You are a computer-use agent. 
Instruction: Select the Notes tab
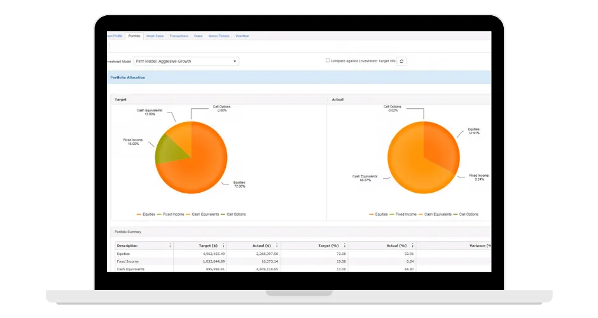pos(198,36)
